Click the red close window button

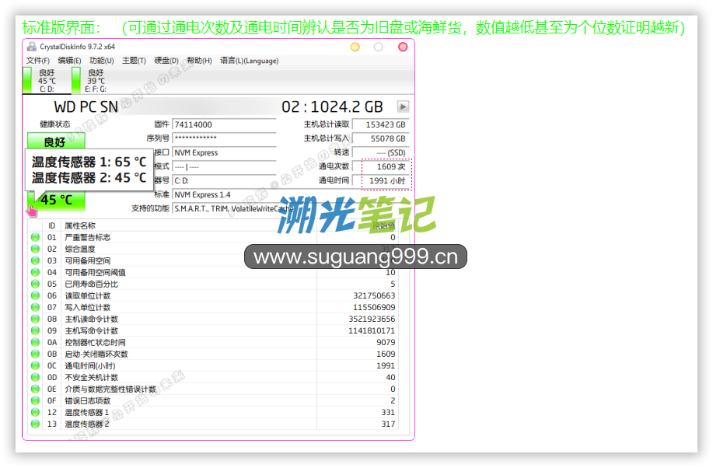click(403, 47)
